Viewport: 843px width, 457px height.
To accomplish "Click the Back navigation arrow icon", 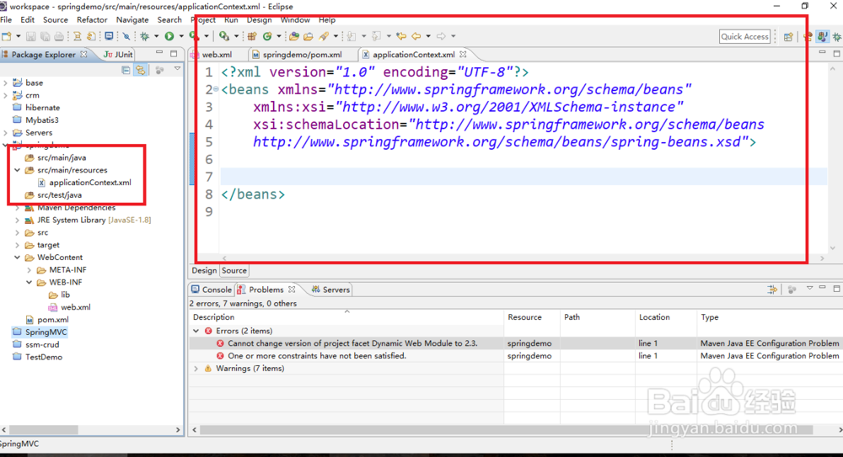I will [416, 36].
